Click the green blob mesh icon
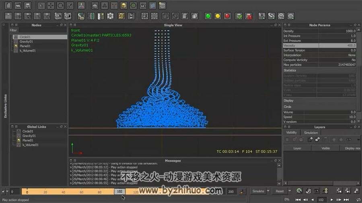 [133, 5]
